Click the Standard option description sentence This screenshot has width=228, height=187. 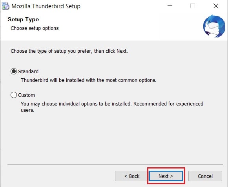point(89,80)
